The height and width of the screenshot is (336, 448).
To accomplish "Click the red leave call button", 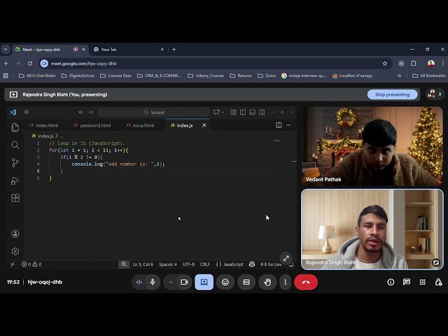I will [306, 282].
